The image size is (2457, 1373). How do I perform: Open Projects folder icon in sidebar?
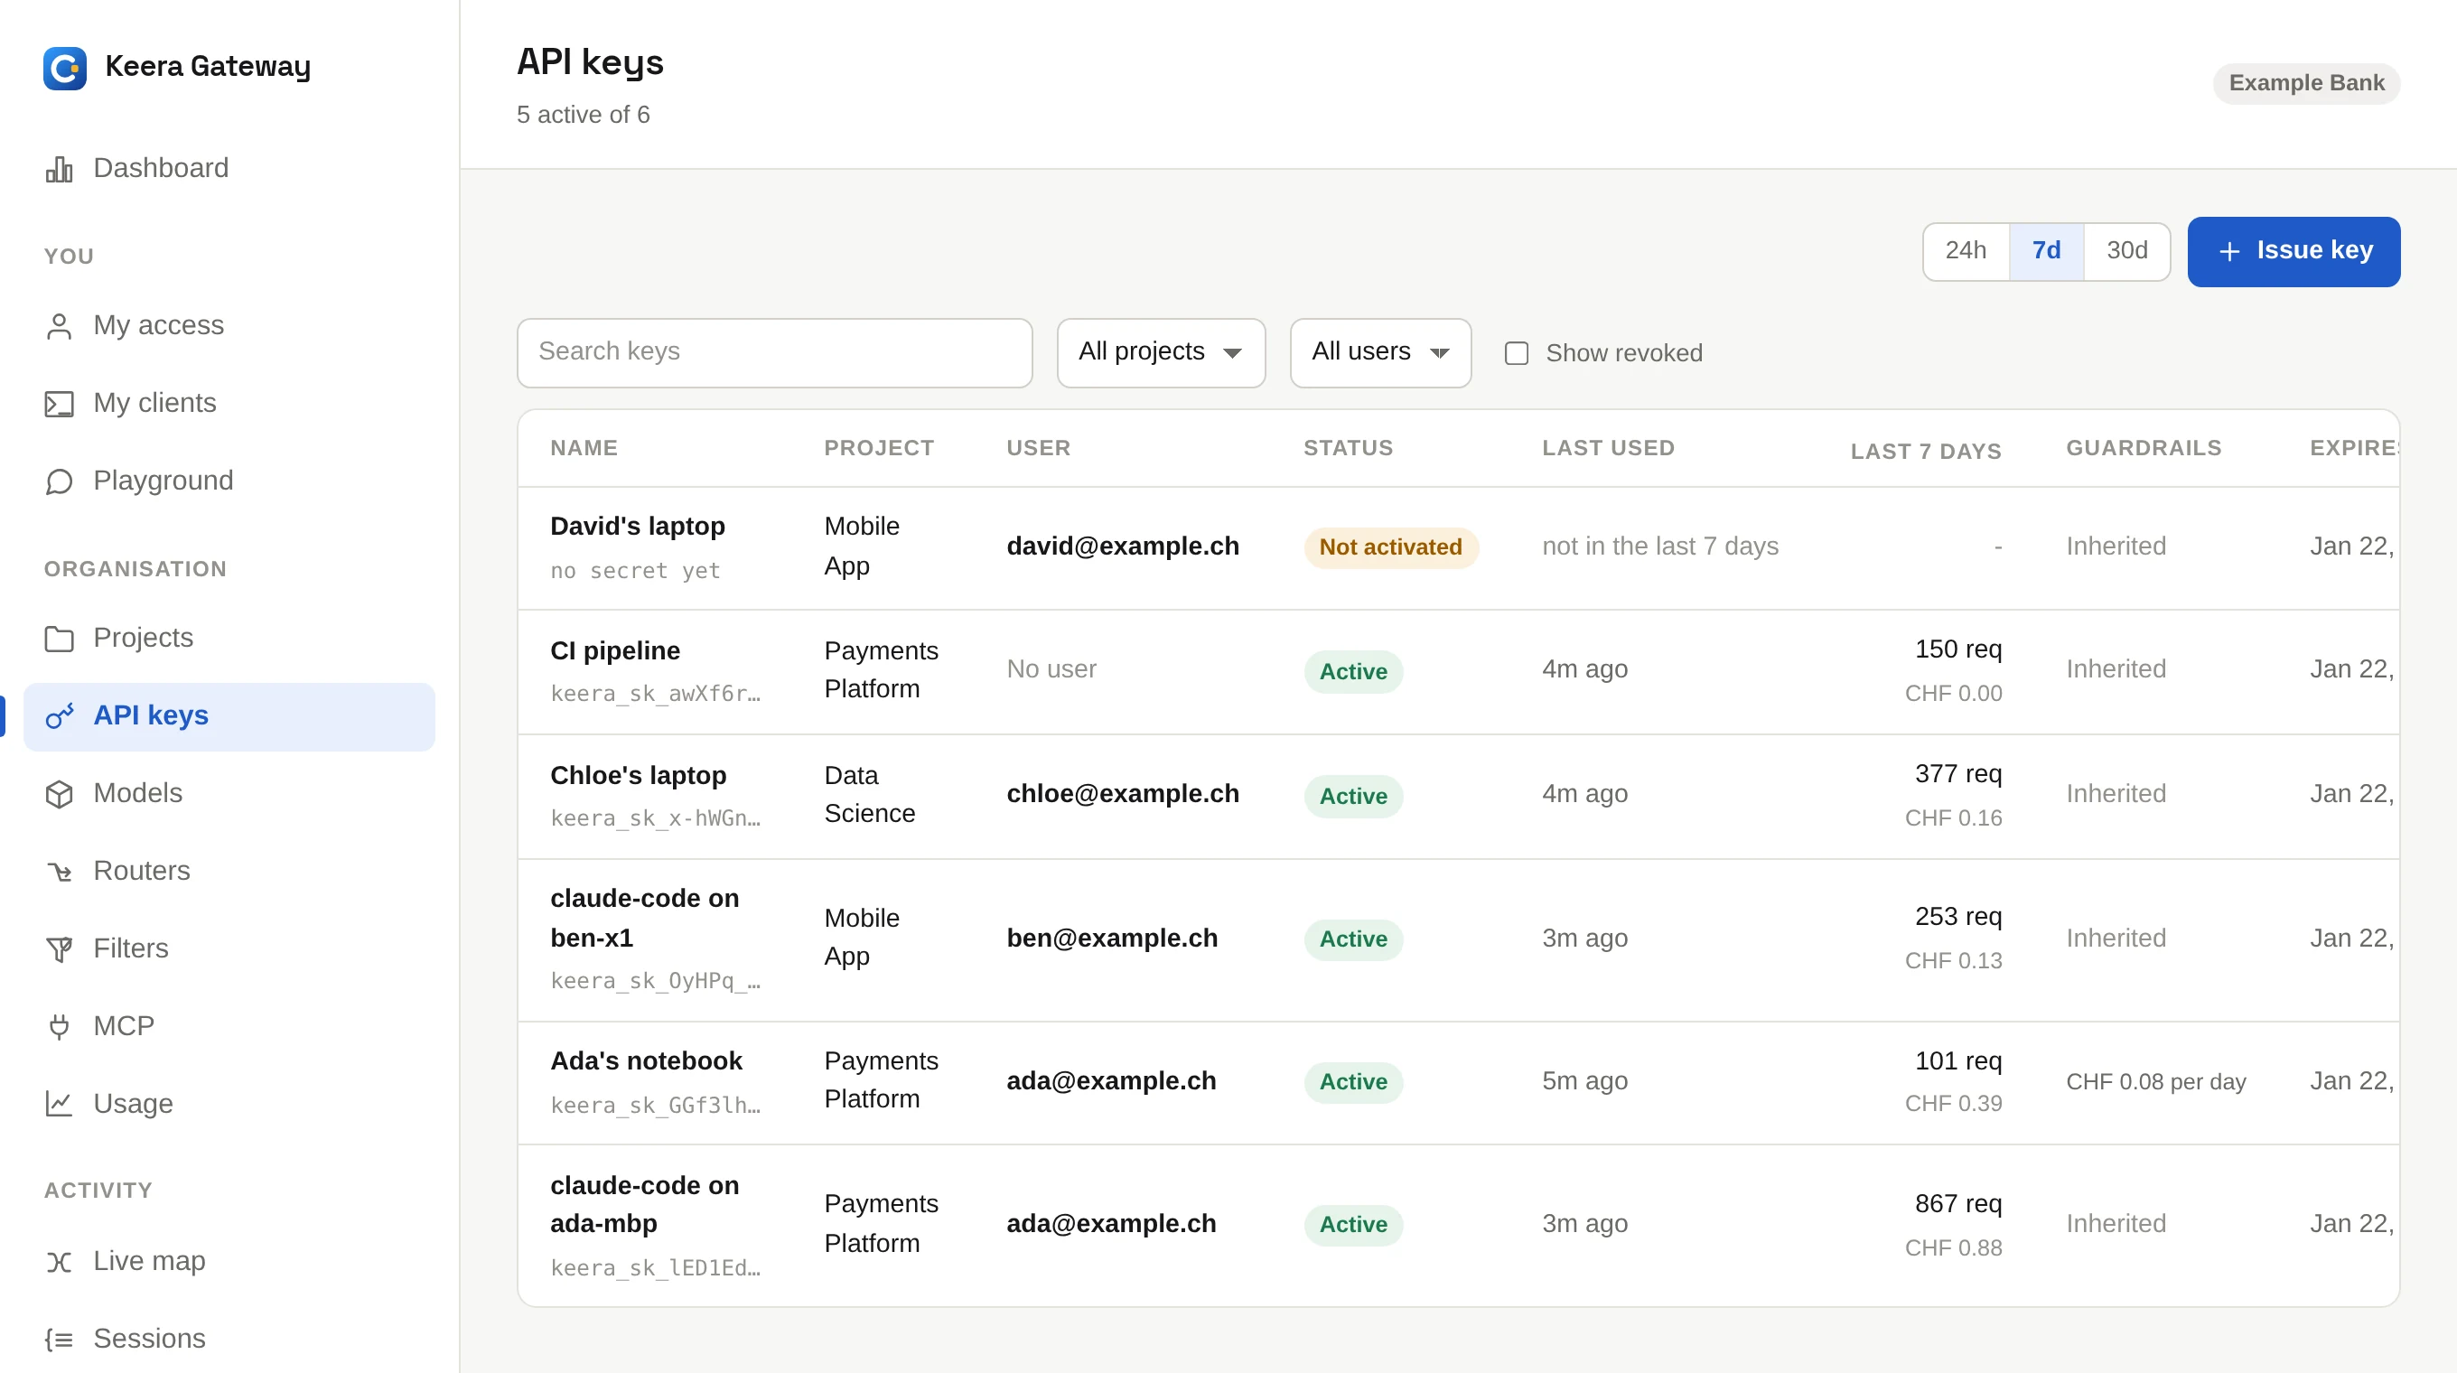click(59, 638)
